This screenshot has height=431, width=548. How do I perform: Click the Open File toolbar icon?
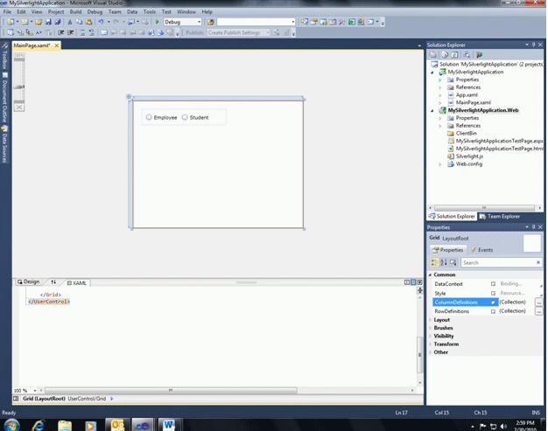coord(39,22)
